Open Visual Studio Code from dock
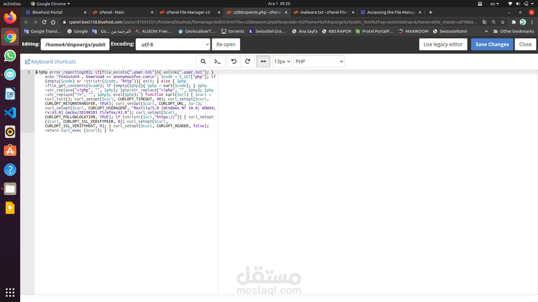 tap(10, 113)
